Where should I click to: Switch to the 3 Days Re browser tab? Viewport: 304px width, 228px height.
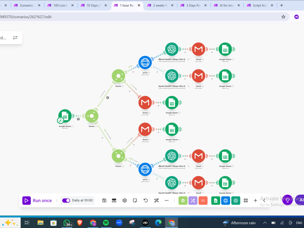193,5
